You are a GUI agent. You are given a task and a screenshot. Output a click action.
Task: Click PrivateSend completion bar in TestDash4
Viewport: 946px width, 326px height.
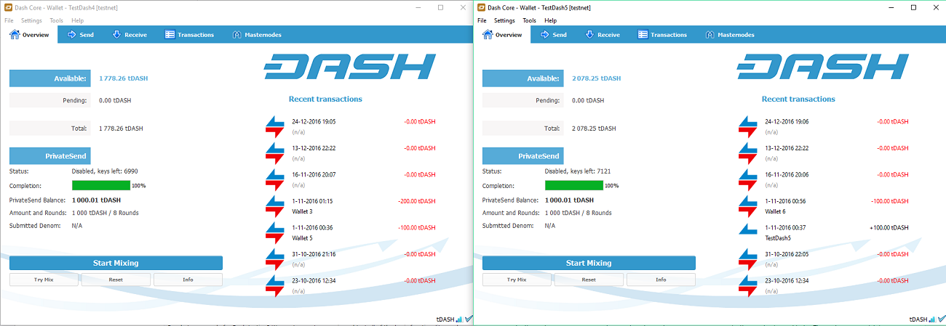(x=101, y=185)
